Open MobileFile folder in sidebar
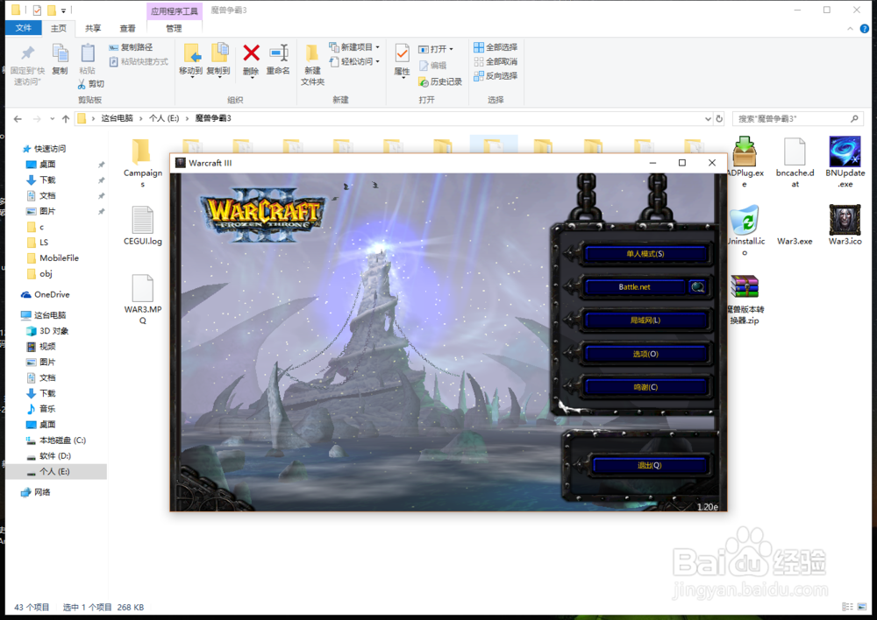This screenshot has height=620, width=877. coord(59,258)
